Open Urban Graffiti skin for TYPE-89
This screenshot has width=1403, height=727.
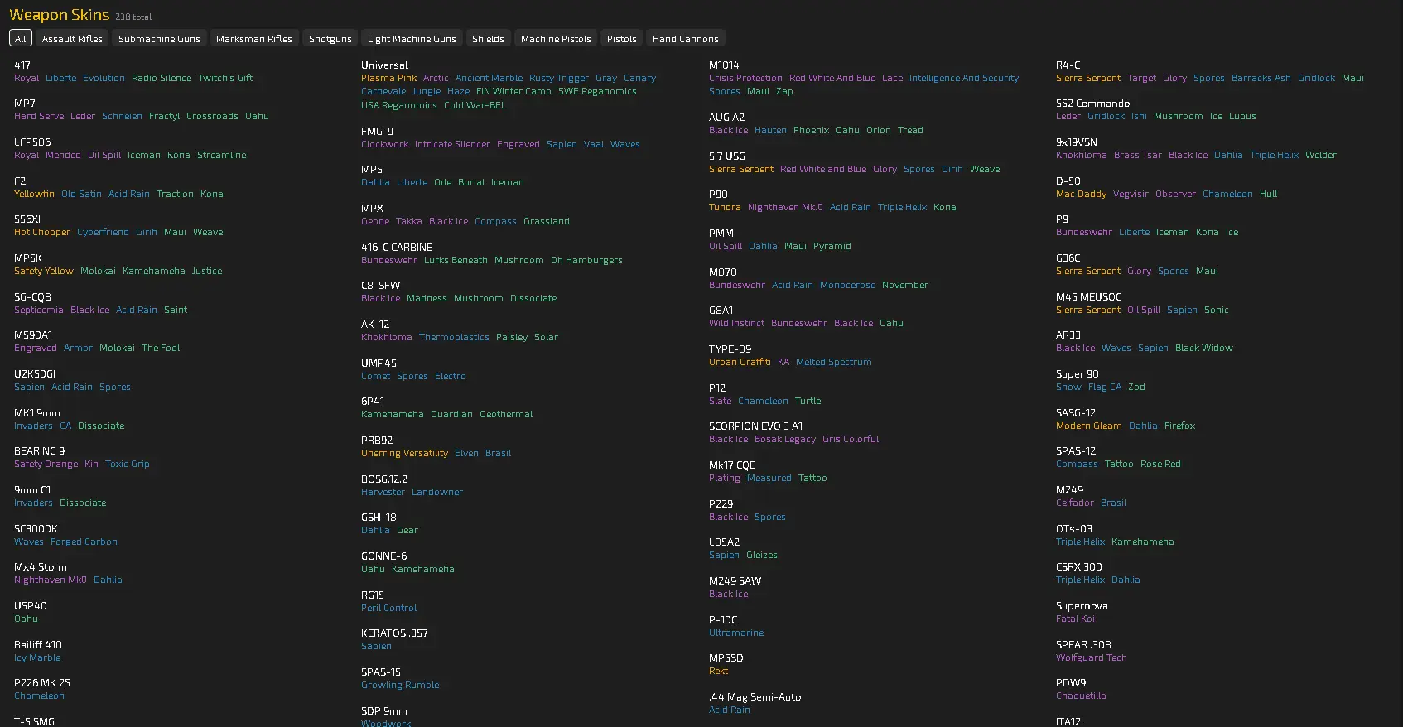(740, 363)
